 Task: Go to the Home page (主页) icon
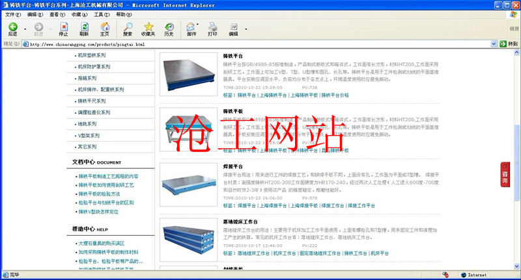click(x=104, y=29)
